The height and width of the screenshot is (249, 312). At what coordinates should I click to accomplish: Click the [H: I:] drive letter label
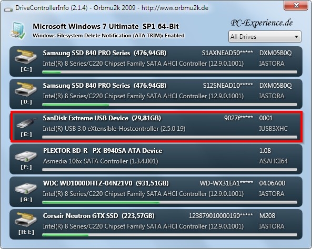(x=26, y=232)
